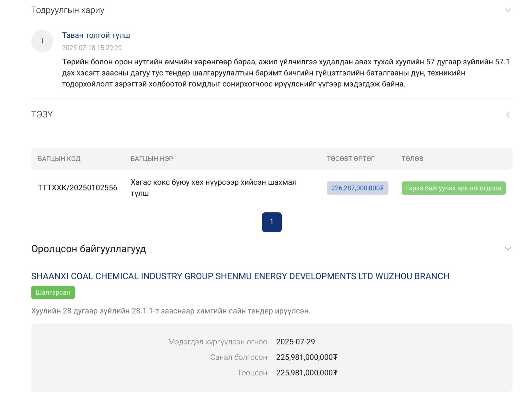Click package name Хагас кокс буюу хөх нүүрсээр
The height and width of the screenshot is (396, 523).
coord(213,188)
